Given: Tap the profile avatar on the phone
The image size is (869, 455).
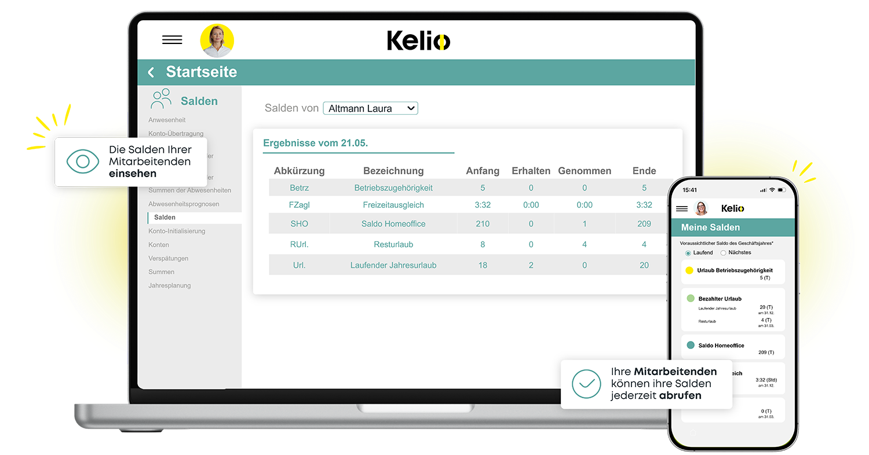Looking at the screenshot, I should pyautogui.click(x=701, y=208).
